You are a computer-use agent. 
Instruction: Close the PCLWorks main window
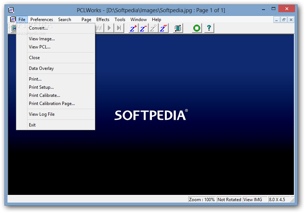tap(287, 9)
